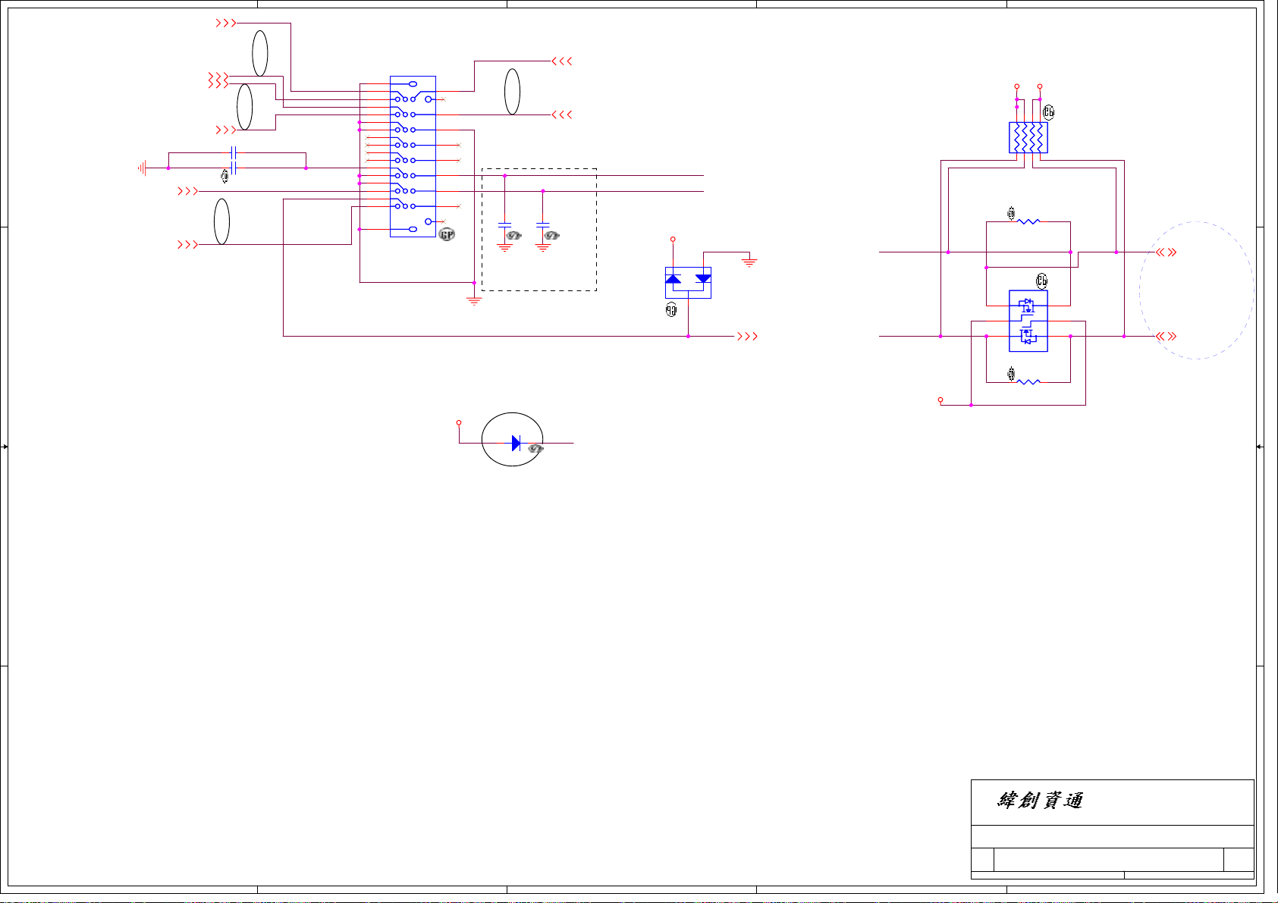Select the upper of the two parallel capacitors
Image resolution: width=1278 pixels, height=903 pixels.
tap(234, 152)
